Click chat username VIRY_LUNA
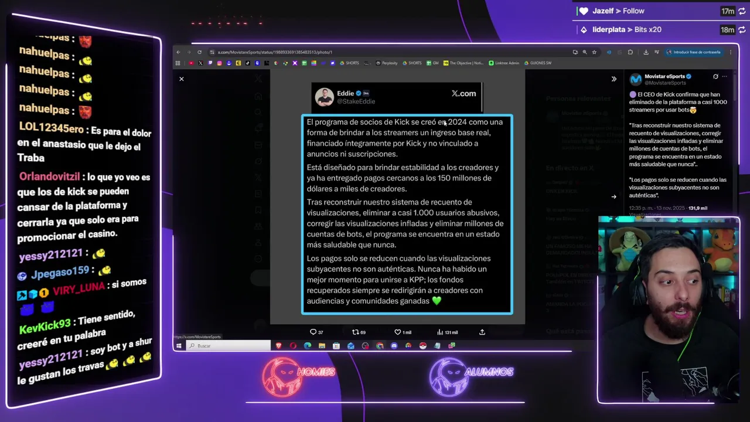This screenshot has height=422, width=750. coord(79,289)
